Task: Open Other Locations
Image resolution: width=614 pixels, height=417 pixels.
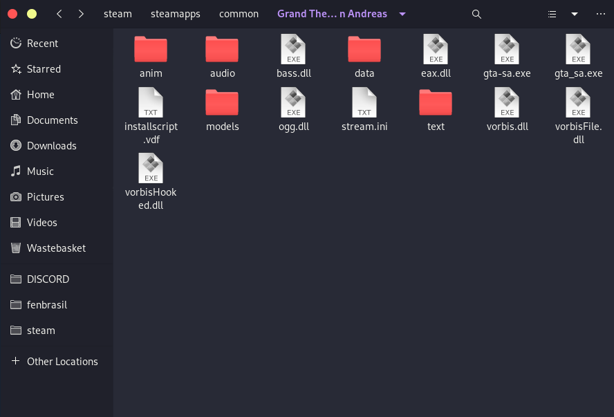Action: coord(57,362)
